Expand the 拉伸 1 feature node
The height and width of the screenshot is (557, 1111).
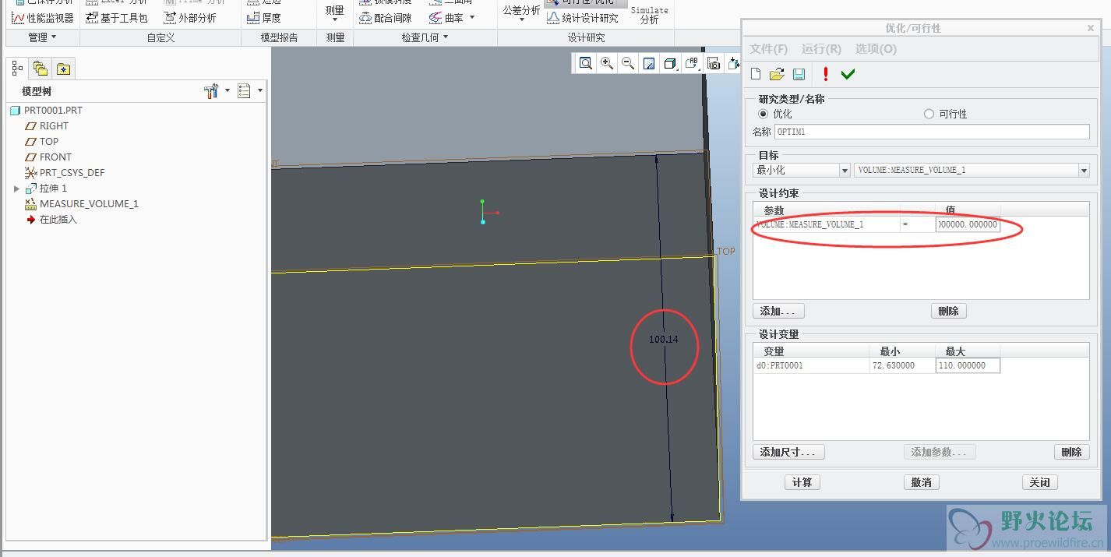point(17,189)
